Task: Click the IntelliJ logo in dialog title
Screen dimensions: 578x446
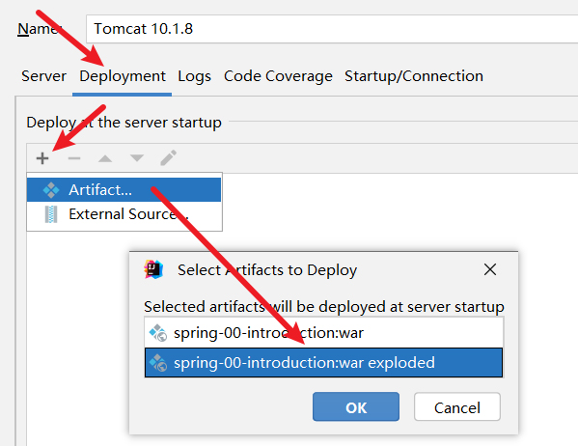Action: (x=153, y=269)
